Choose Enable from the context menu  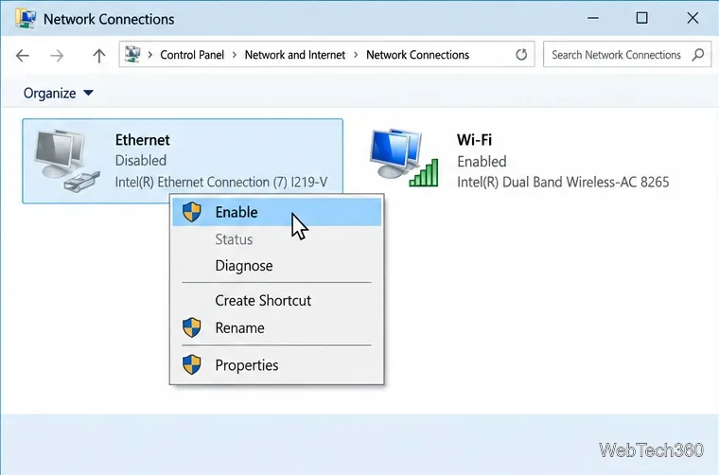[276, 212]
